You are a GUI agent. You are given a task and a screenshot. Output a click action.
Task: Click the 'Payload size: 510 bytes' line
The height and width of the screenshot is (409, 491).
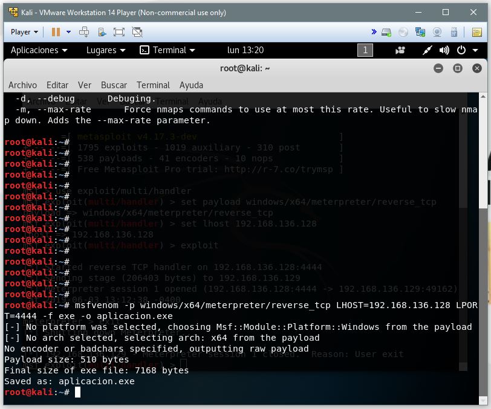pos(67,359)
